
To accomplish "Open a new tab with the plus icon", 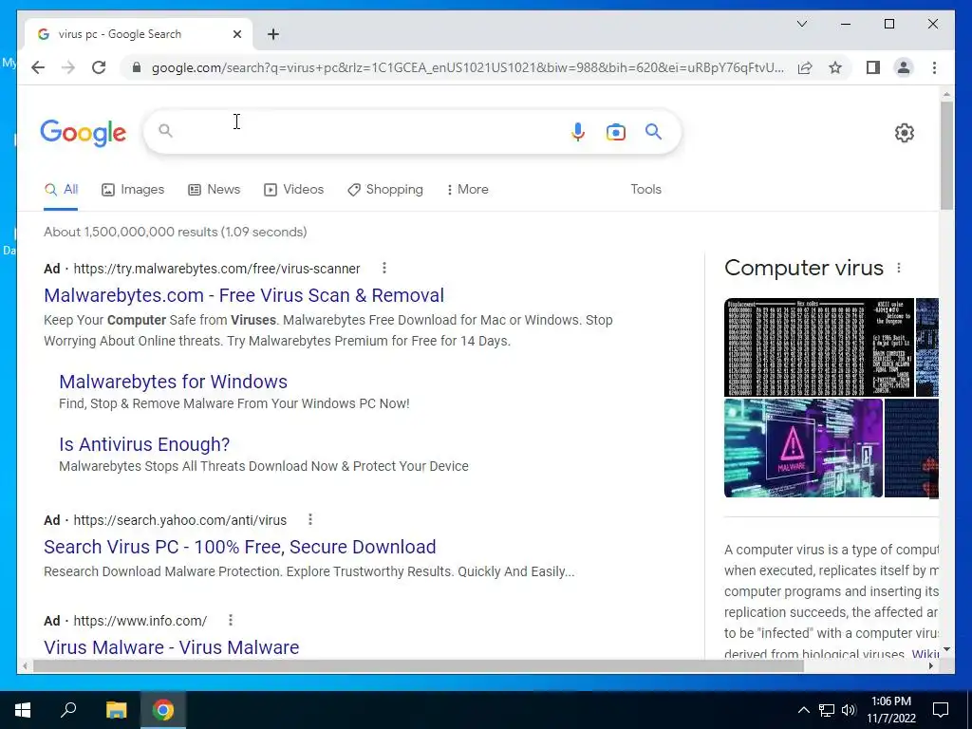I will (x=273, y=34).
